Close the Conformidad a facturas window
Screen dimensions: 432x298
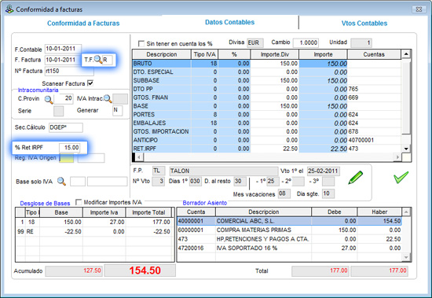tap(419, 9)
